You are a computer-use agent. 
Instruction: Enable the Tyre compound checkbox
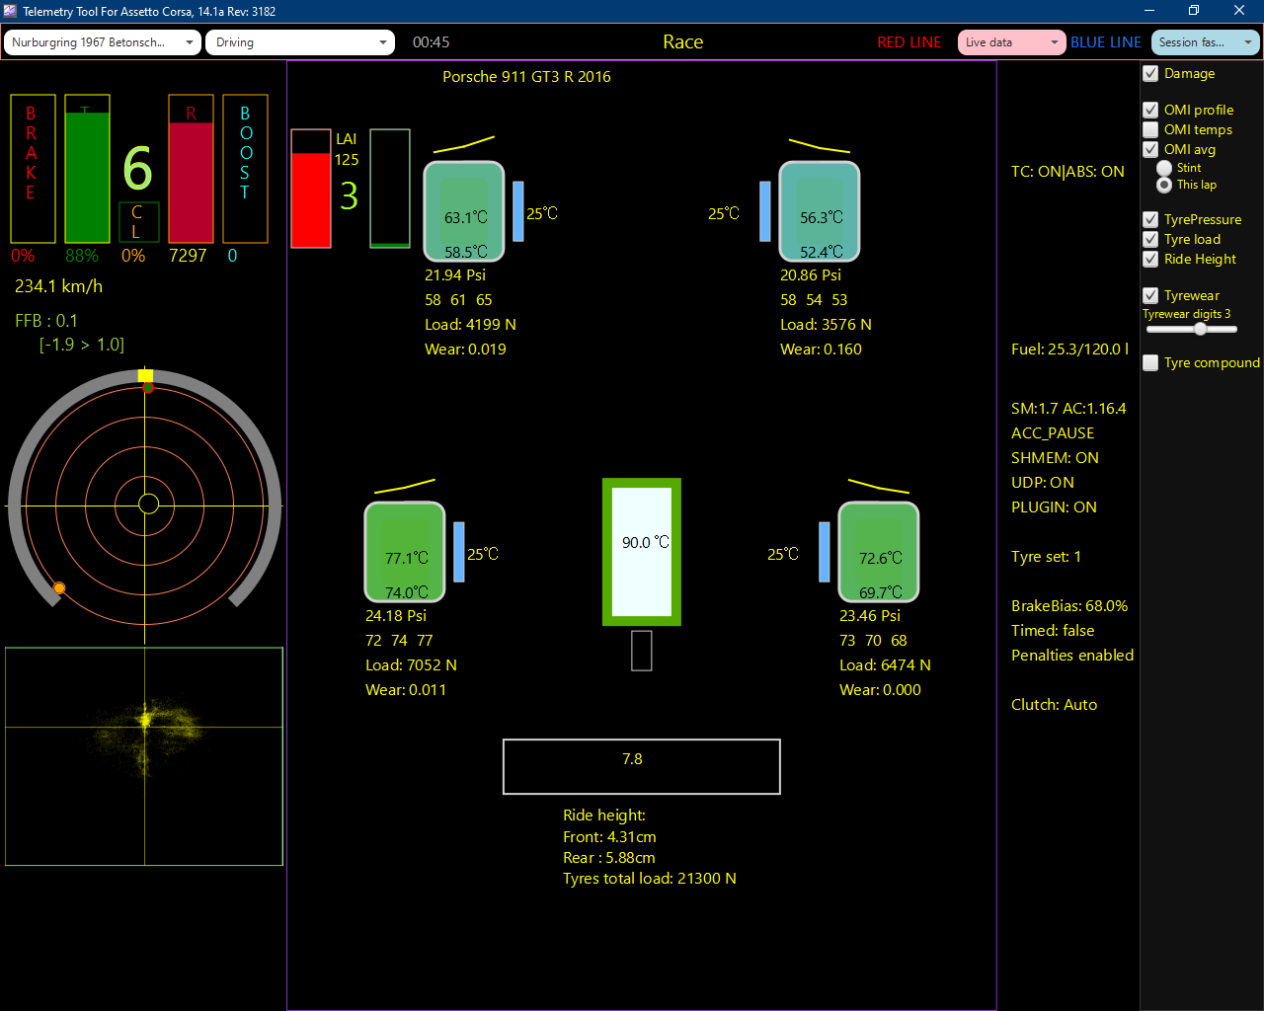1150,363
